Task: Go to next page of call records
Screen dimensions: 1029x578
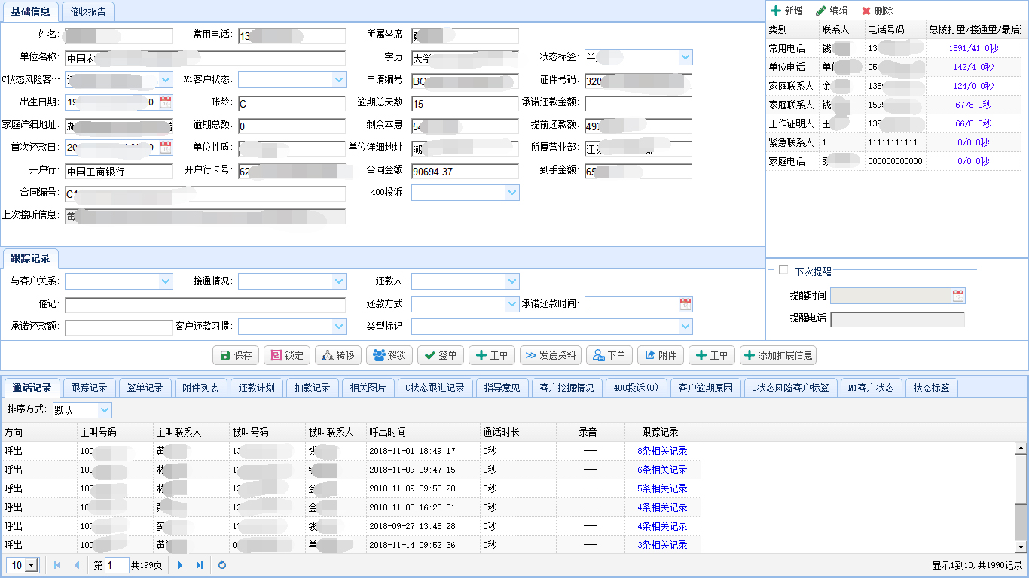Action: coord(180,565)
